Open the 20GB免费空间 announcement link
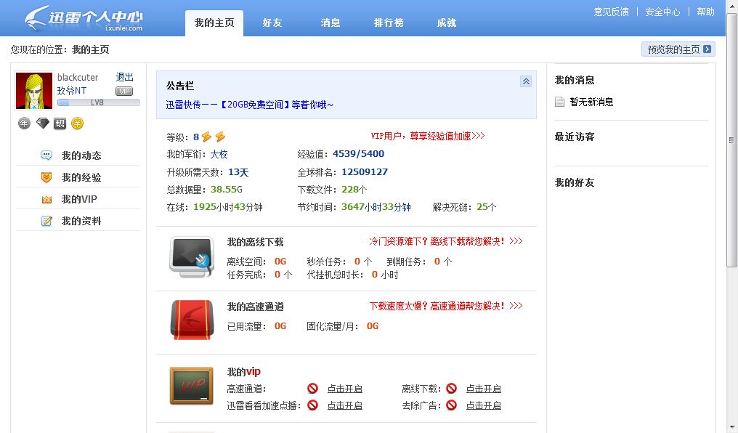This screenshot has height=433, width=738. point(249,105)
